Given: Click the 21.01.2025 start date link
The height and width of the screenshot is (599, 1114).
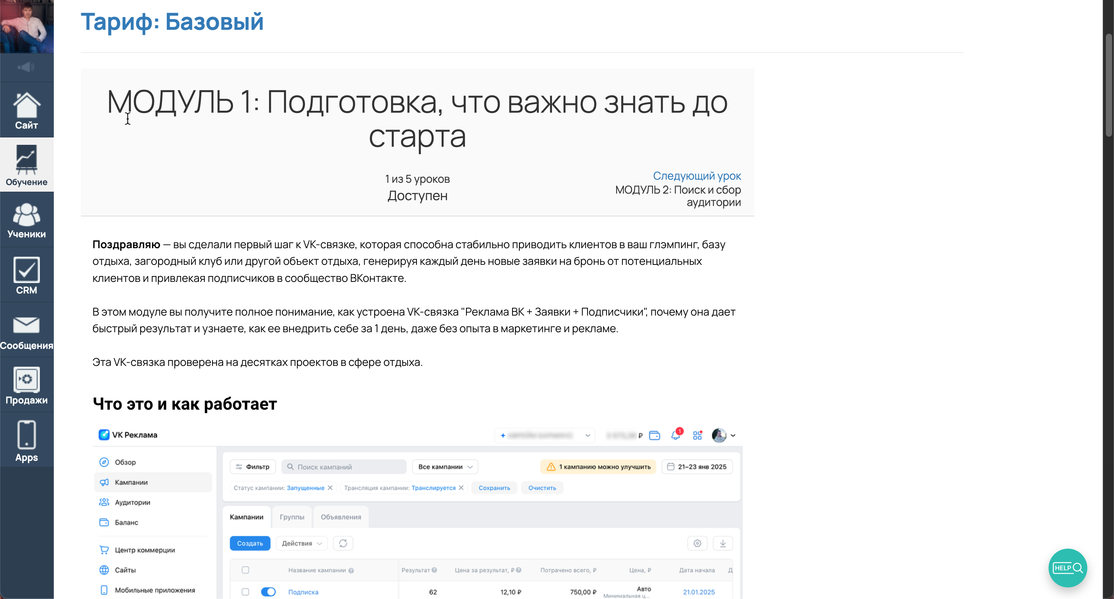Looking at the screenshot, I should [x=698, y=592].
